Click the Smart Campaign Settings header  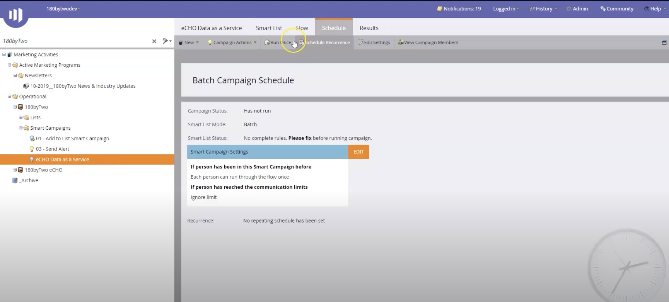tap(268, 152)
